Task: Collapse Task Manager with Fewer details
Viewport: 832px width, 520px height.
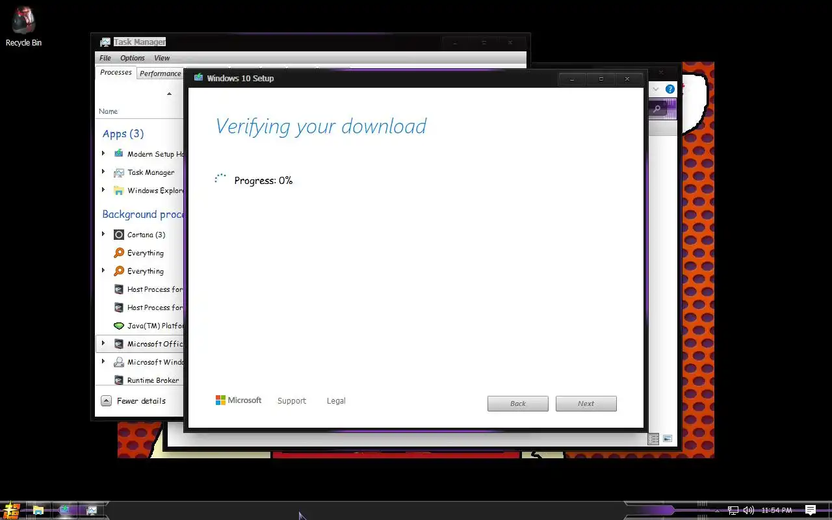Action: [x=134, y=401]
